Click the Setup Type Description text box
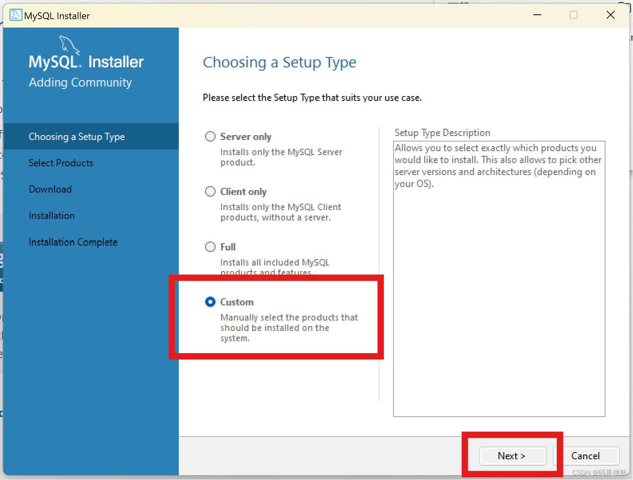This screenshot has width=633, height=480. point(499,279)
